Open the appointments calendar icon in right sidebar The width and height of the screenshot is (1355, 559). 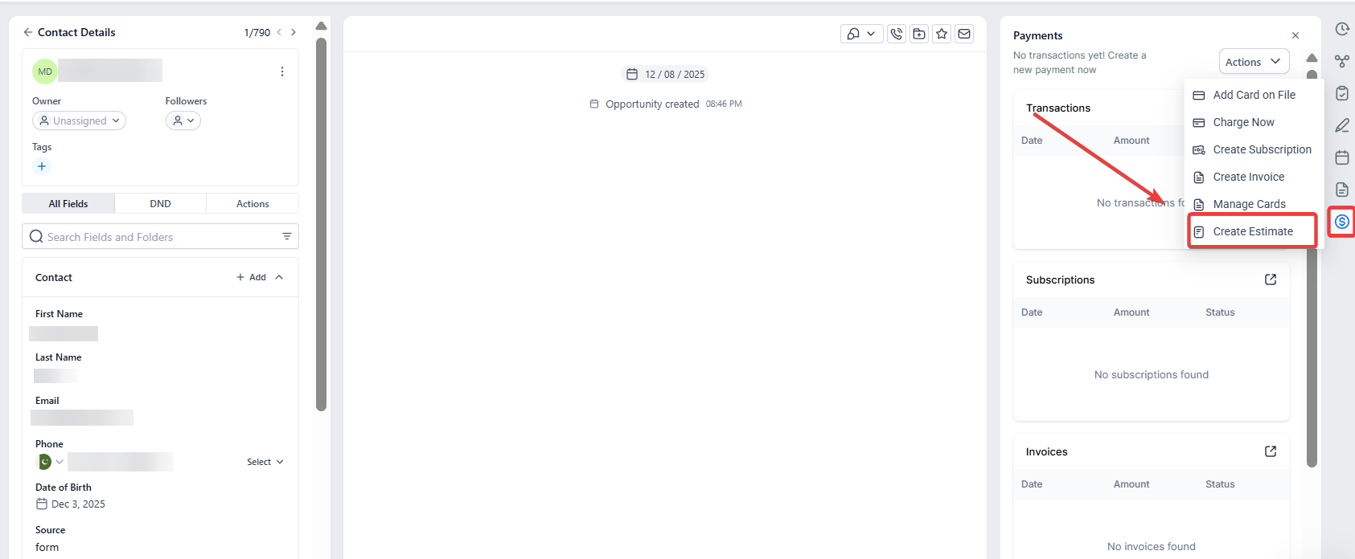(x=1342, y=157)
